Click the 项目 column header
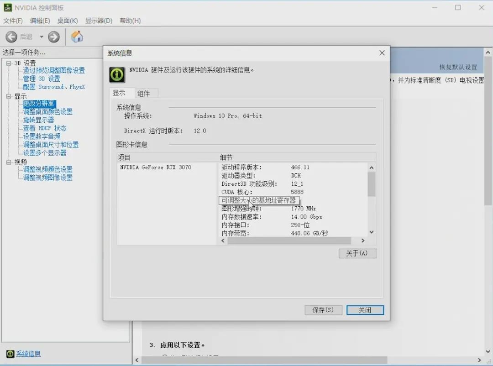 pyautogui.click(x=167, y=157)
